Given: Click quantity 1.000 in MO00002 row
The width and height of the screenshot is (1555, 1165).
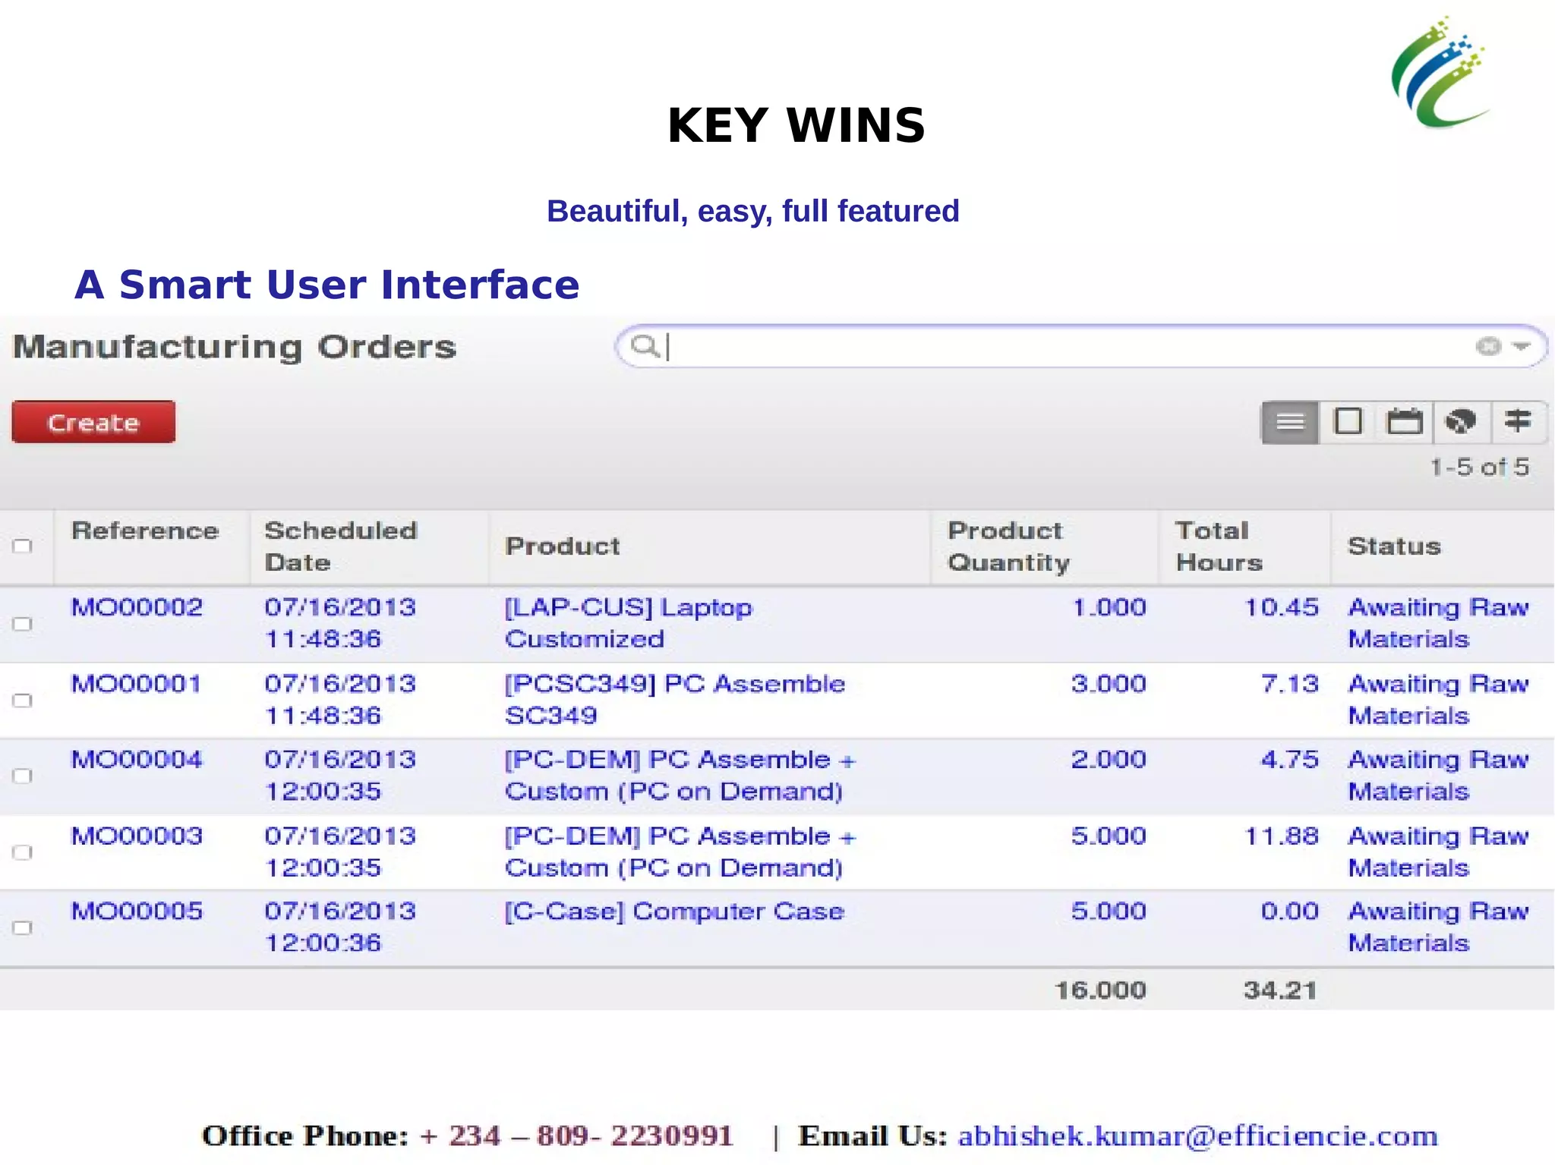Looking at the screenshot, I should [x=1109, y=607].
